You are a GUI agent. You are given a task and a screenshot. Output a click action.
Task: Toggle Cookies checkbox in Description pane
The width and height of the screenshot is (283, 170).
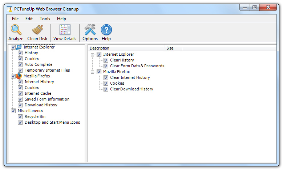[106, 84]
